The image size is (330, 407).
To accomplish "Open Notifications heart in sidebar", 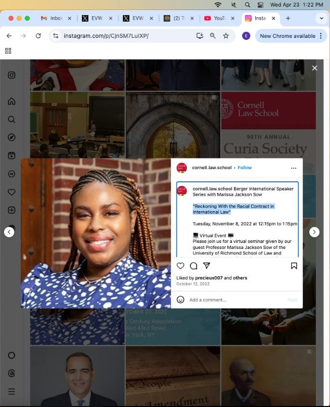I will (x=12, y=192).
